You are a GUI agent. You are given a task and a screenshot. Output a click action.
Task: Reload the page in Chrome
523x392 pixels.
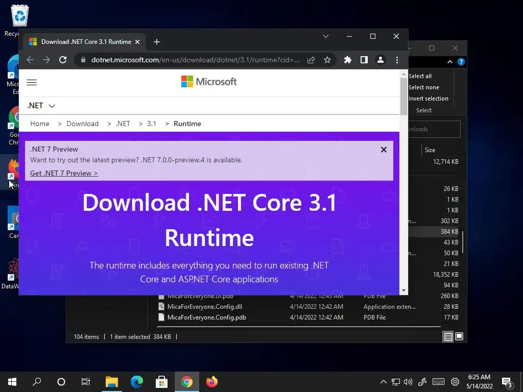point(63,60)
